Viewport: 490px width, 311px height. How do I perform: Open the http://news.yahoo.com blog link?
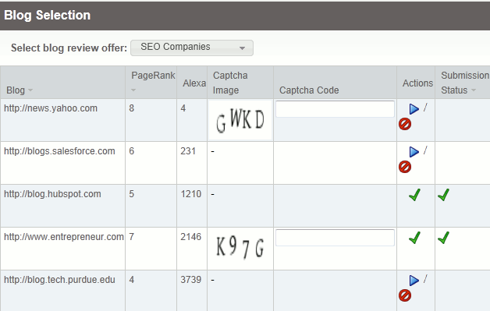click(51, 108)
